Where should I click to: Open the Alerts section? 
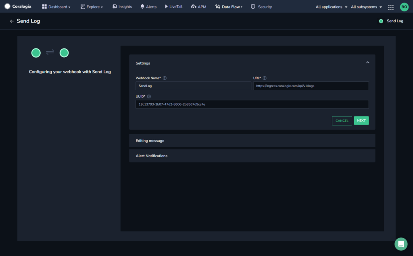tap(148, 6)
